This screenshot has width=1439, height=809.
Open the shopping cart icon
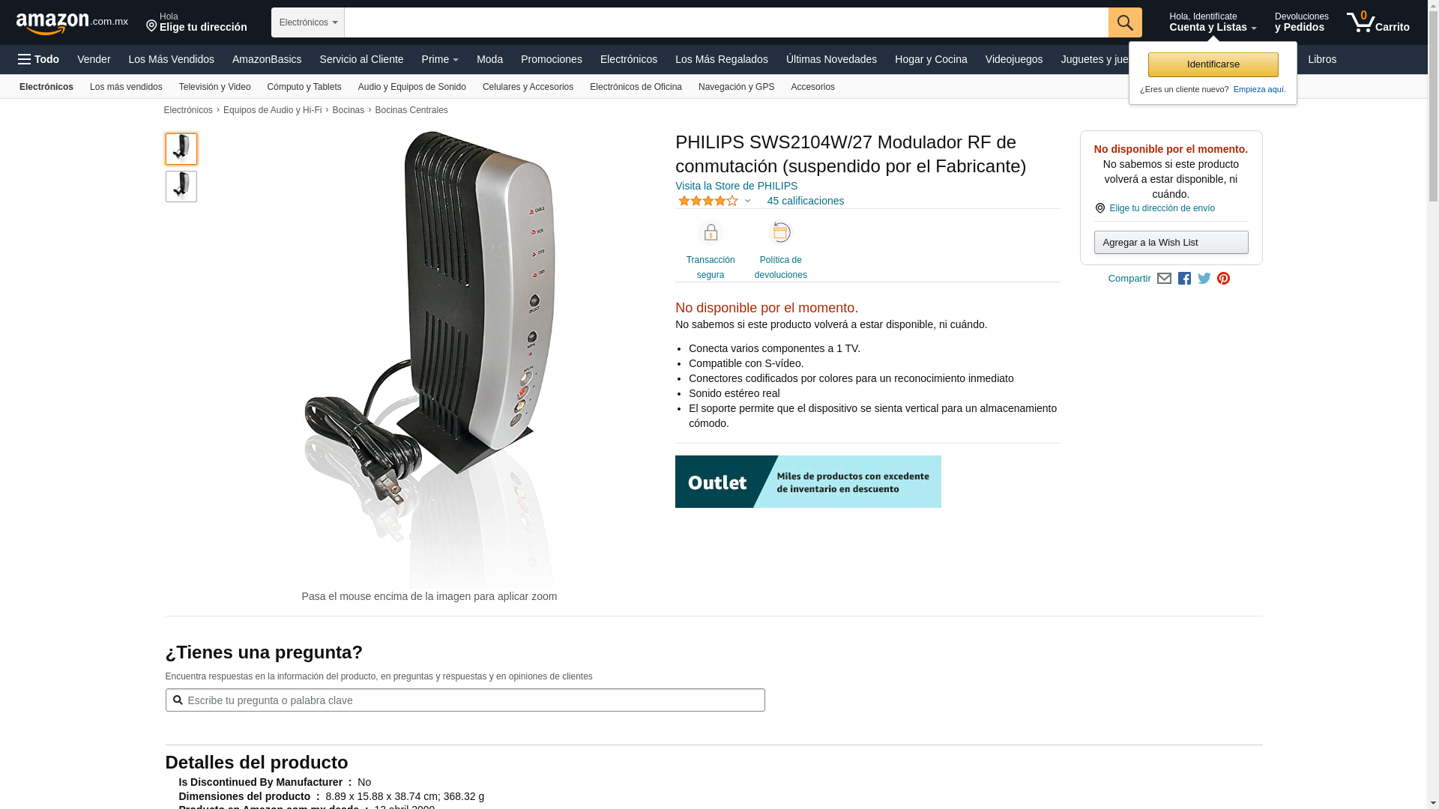[x=1378, y=22]
